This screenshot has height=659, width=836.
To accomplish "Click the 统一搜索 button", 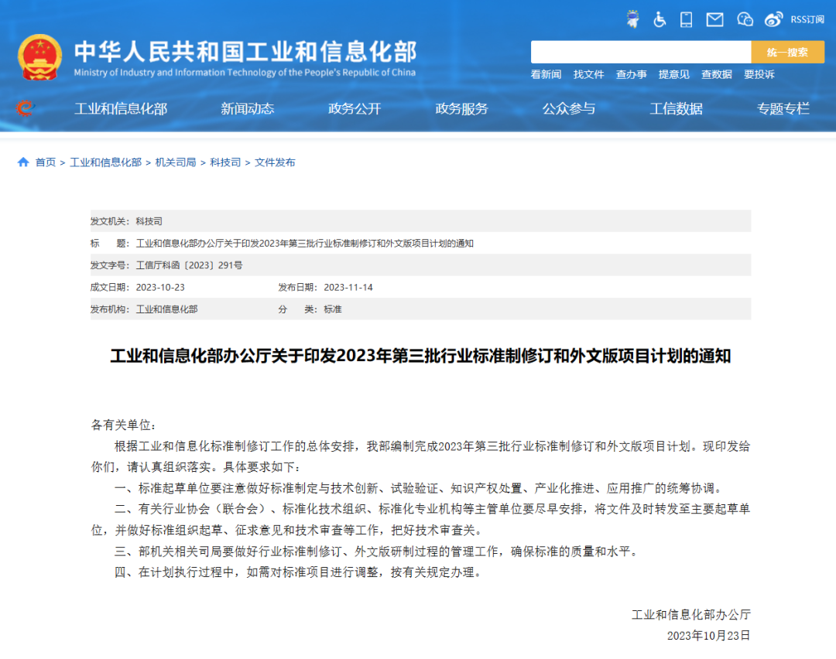I will [787, 52].
